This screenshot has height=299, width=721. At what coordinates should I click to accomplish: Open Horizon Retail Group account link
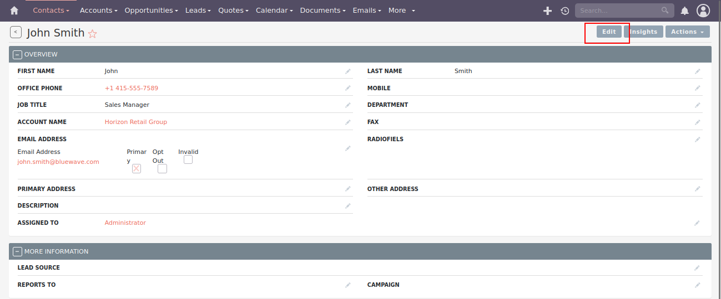click(x=136, y=122)
